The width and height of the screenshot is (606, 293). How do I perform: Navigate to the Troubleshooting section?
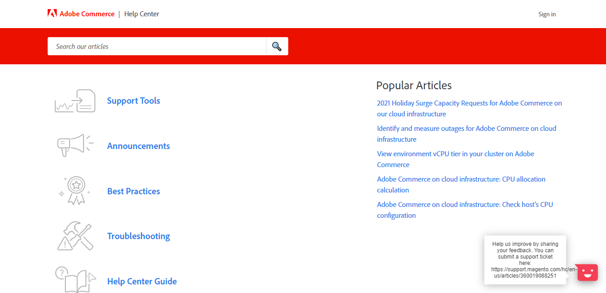[x=138, y=236]
